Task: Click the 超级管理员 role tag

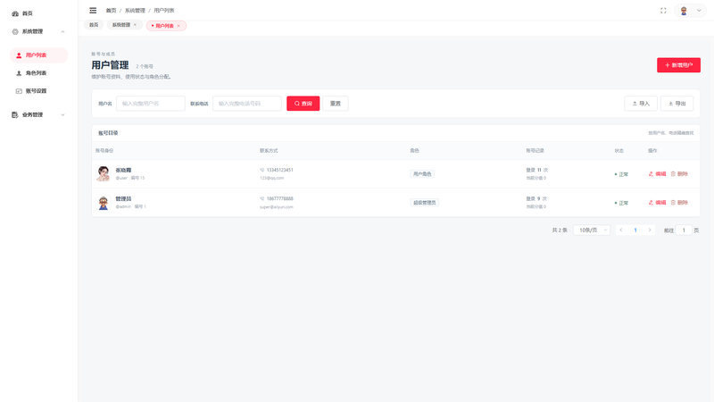Action: [425, 203]
